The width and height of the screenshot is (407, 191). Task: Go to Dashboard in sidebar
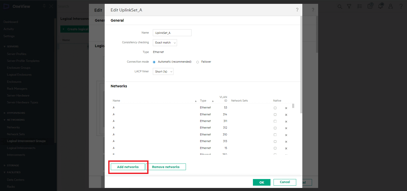coord(11,22)
